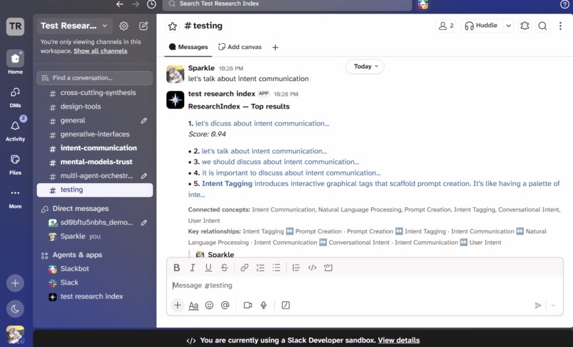The image size is (573, 347).
Task: Open channel notification bell settings
Action: (525, 26)
